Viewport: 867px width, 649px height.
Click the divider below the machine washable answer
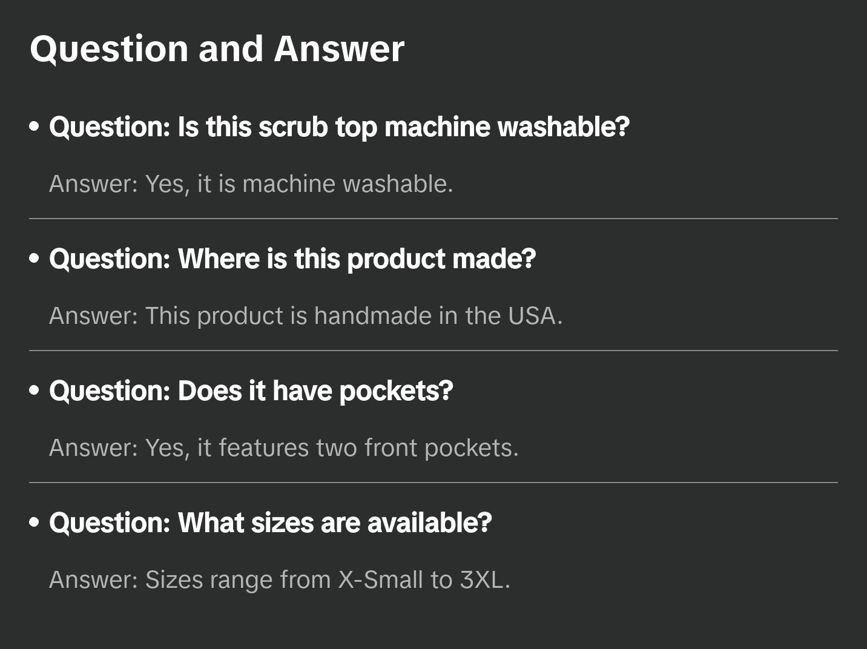click(x=433, y=219)
